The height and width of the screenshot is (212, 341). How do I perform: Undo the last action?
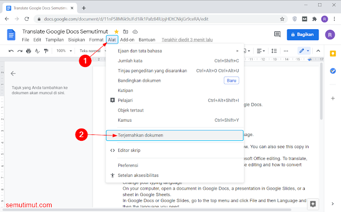click(11, 51)
